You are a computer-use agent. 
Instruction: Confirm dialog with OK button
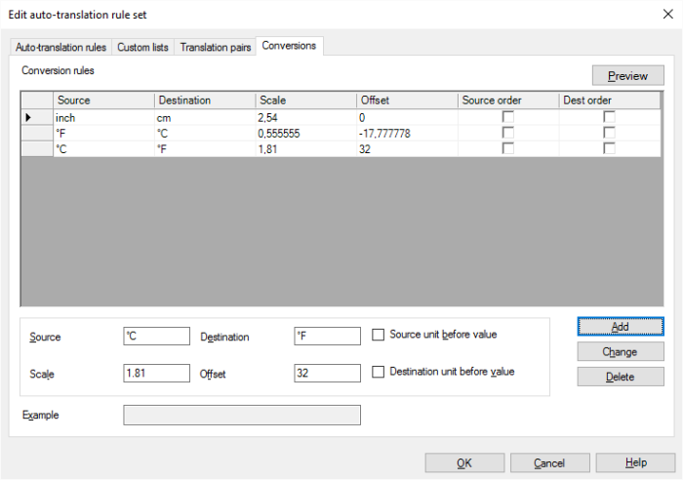464,462
